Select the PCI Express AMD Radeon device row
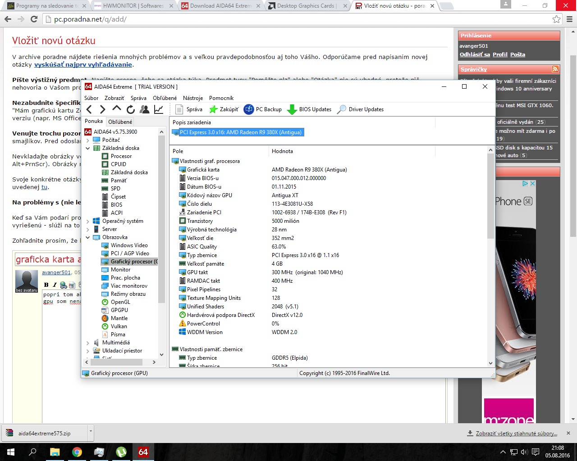 237,132
